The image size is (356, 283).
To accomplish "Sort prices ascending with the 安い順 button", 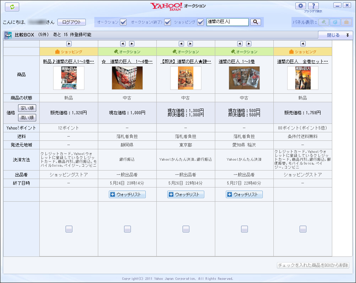I will (27, 108).
